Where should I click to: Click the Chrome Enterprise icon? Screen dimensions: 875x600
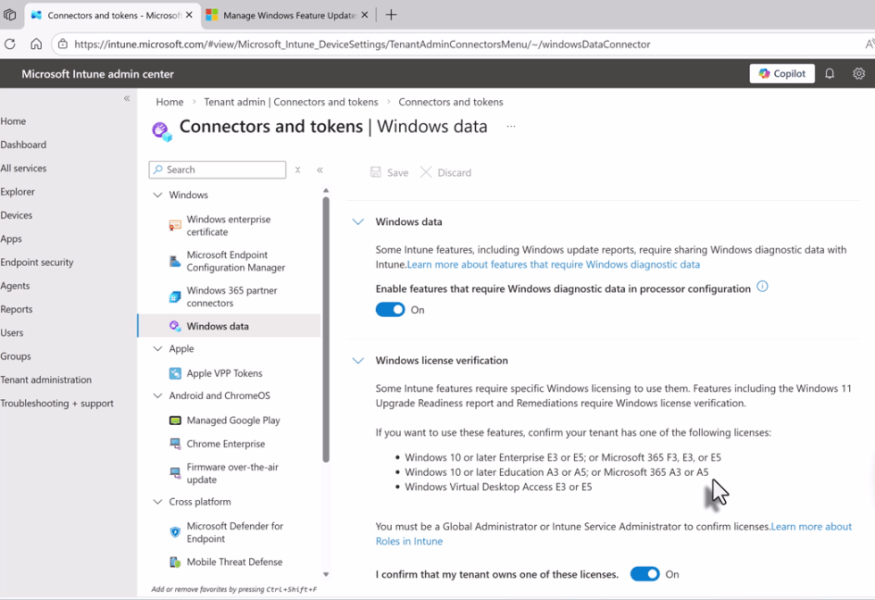[x=175, y=444]
